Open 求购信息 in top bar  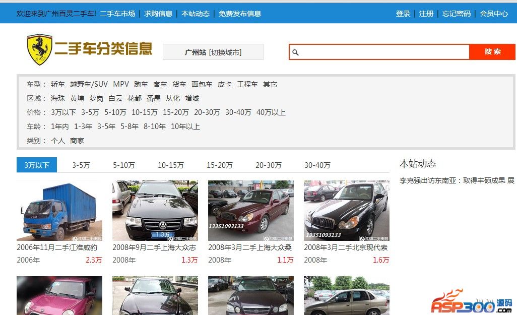point(158,14)
